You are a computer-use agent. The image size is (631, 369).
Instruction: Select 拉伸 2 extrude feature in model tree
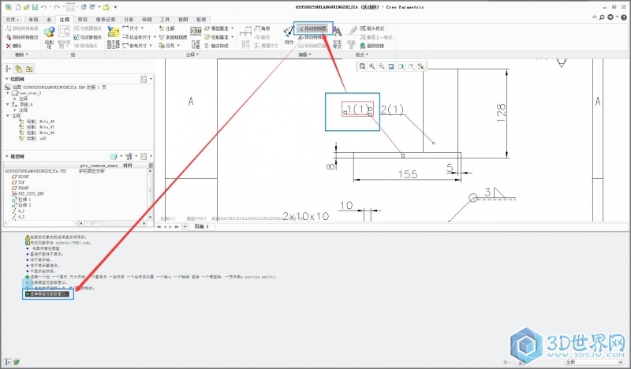tap(21, 205)
